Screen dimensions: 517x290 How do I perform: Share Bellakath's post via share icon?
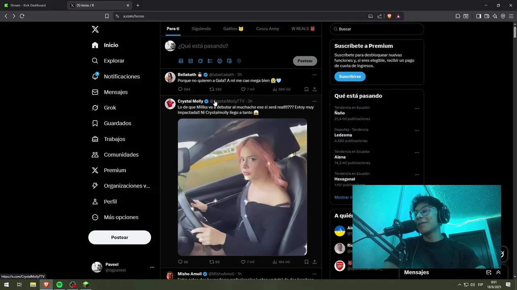coord(315,89)
